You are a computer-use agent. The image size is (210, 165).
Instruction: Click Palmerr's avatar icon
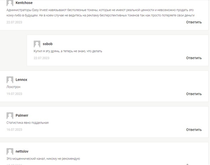click(10, 115)
